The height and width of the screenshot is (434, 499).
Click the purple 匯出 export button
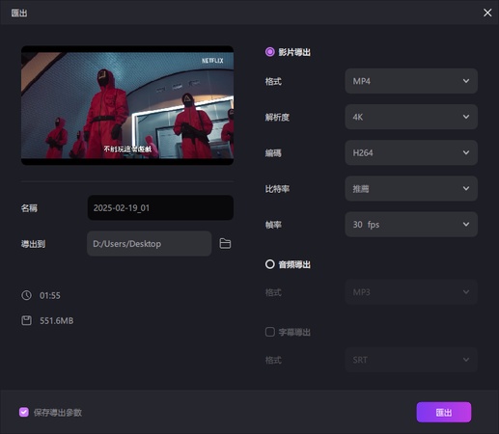pyautogui.click(x=444, y=412)
